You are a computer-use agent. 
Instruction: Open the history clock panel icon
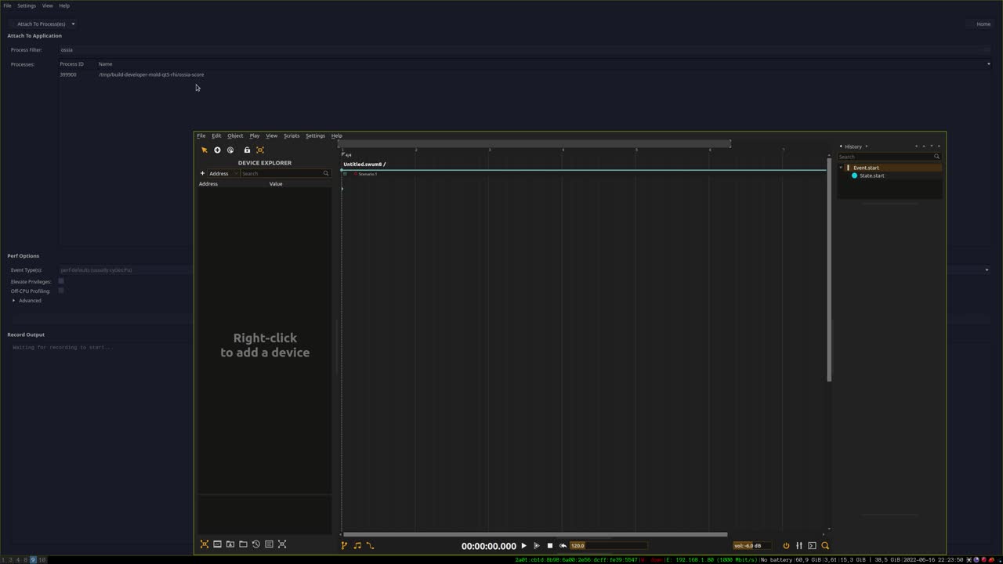coord(256,544)
